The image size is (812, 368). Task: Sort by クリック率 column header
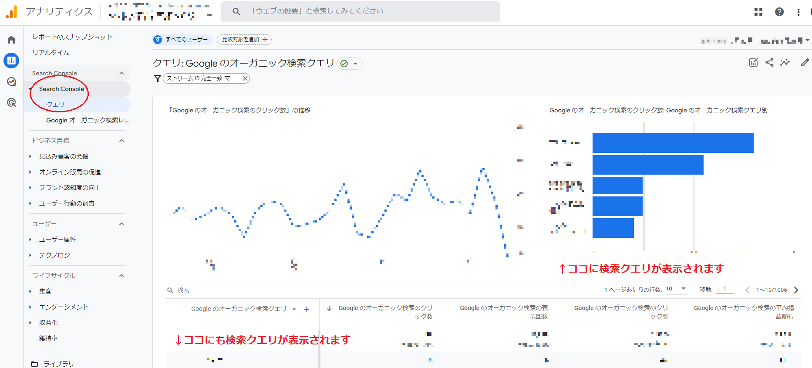coord(621,312)
